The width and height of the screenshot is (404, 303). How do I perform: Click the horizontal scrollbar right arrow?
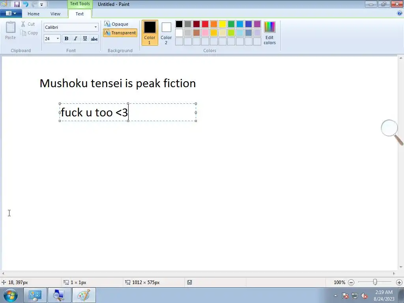point(394,273)
